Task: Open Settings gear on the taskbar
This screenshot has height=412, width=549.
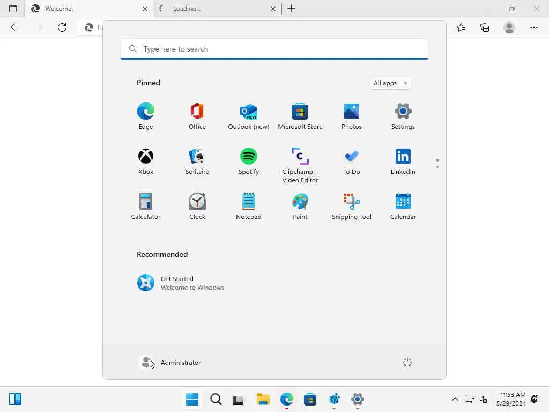Action: pos(358,399)
